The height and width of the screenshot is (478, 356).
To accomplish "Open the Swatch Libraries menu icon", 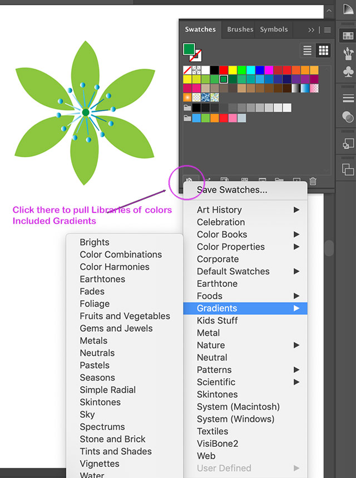I will pyautogui.click(x=189, y=181).
